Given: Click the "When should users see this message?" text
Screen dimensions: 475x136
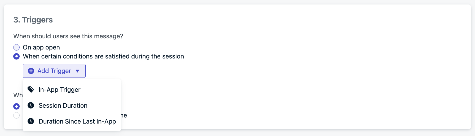Looking at the screenshot, I should 68,36.
